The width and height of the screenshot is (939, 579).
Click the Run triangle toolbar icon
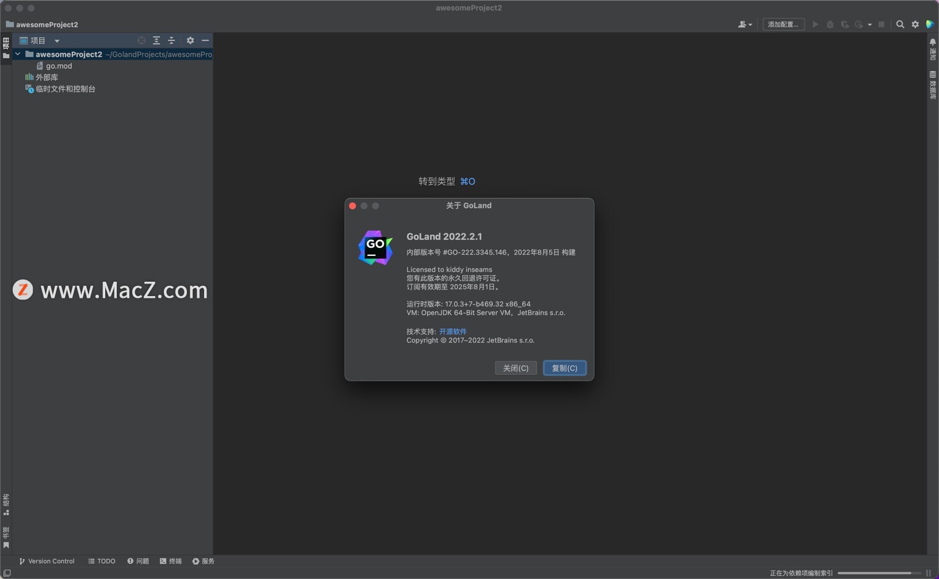[x=815, y=24]
